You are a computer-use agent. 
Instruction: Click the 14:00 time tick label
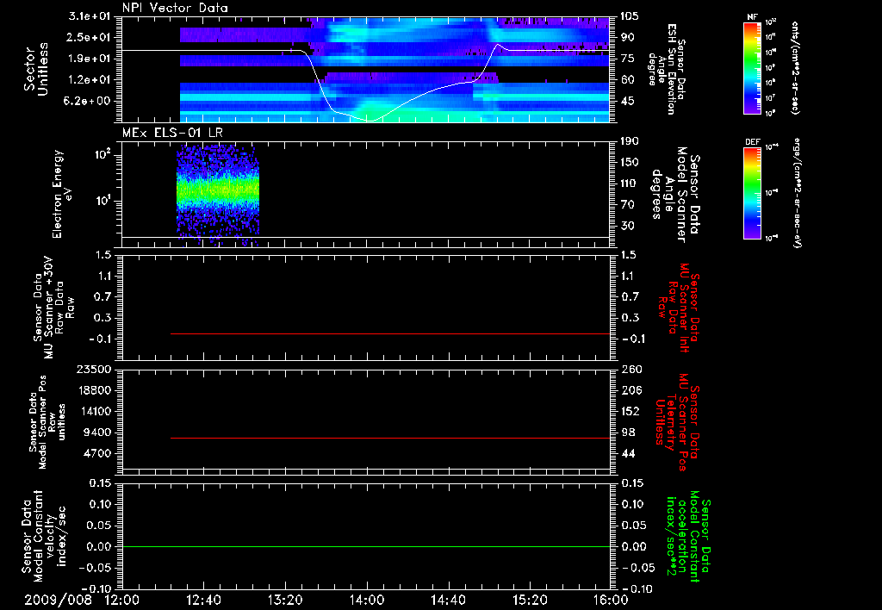point(367,600)
